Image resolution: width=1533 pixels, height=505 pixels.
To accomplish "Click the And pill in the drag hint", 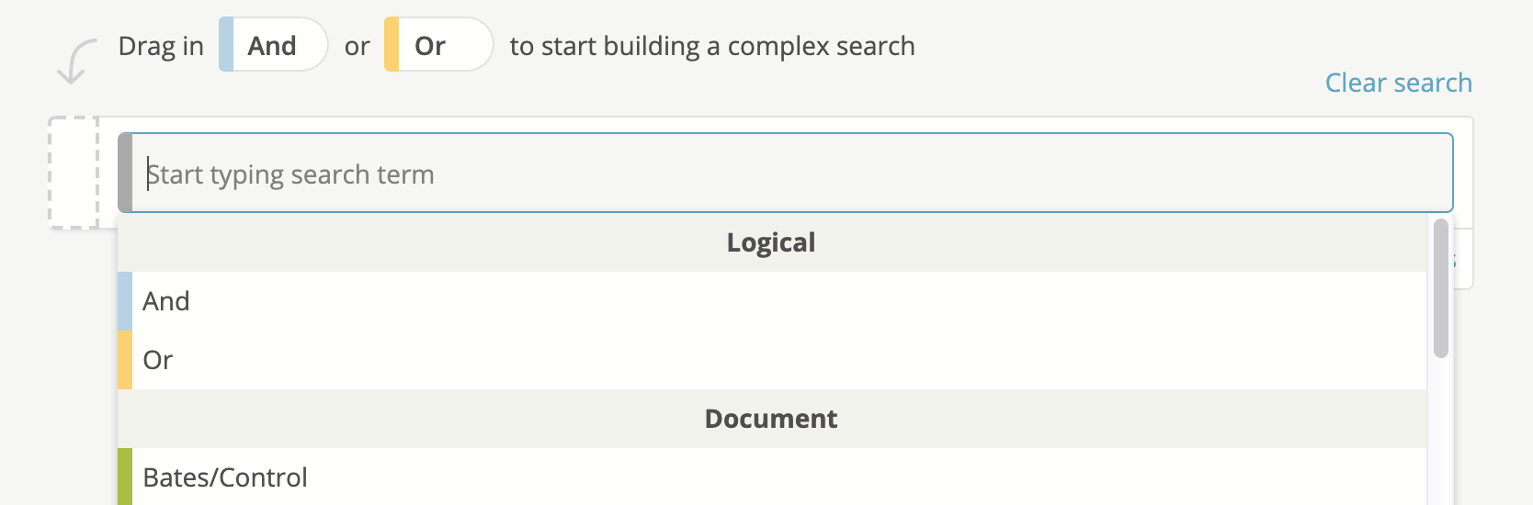I will 274,44.
